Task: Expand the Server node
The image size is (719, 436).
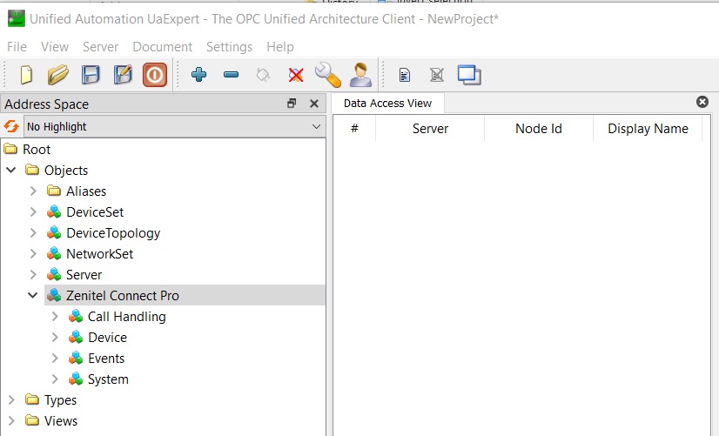Action: click(33, 275)
